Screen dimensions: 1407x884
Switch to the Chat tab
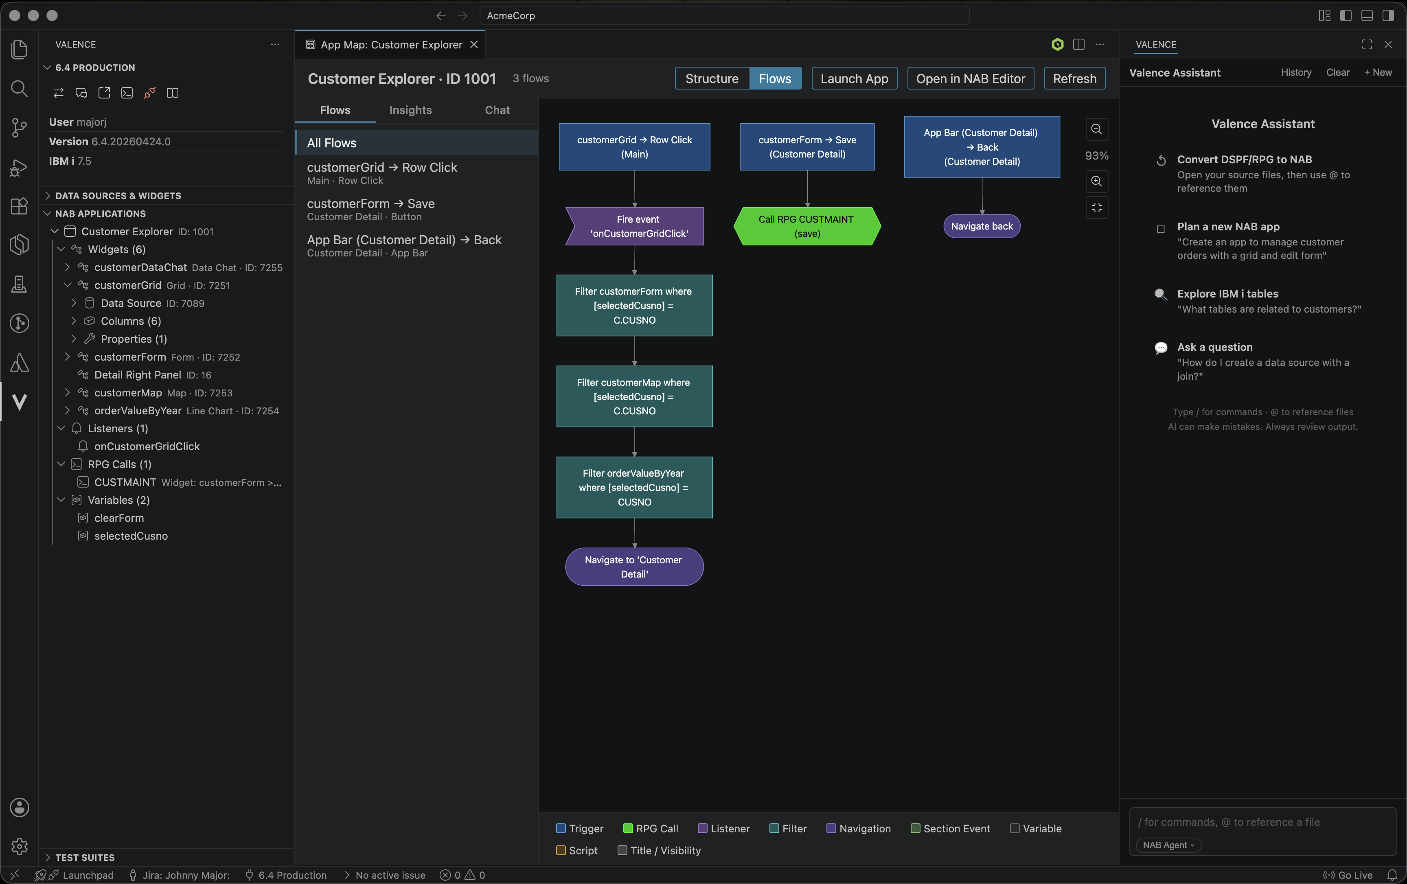click(x=497, y=110)
